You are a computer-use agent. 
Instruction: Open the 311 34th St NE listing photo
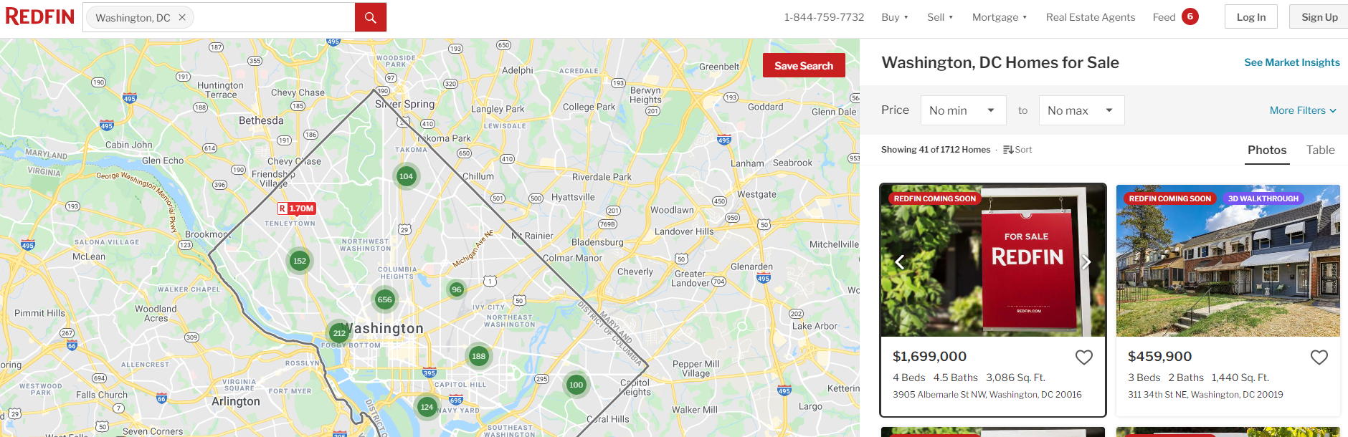[1228, 261]
